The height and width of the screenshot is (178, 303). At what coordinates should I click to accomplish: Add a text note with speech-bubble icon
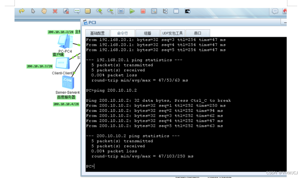click(77, 11)
